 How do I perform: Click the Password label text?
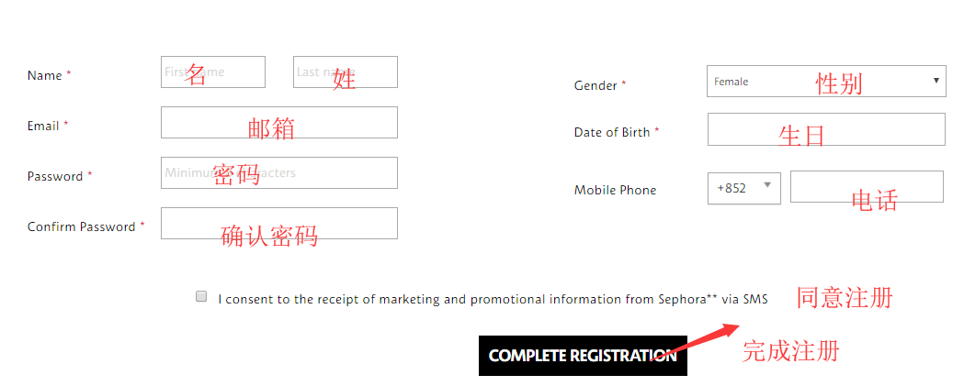pyautogui.click(x=55, y=177)
